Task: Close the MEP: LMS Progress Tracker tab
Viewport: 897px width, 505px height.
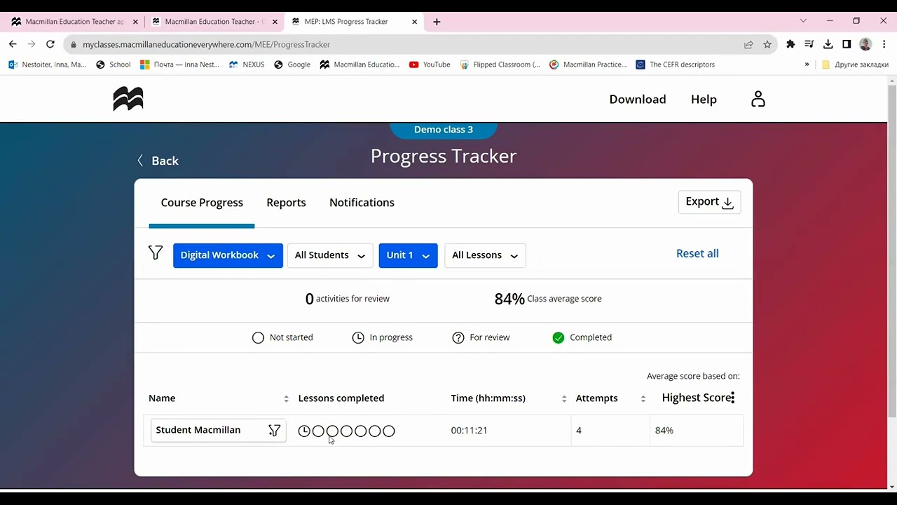Action: 414,22
